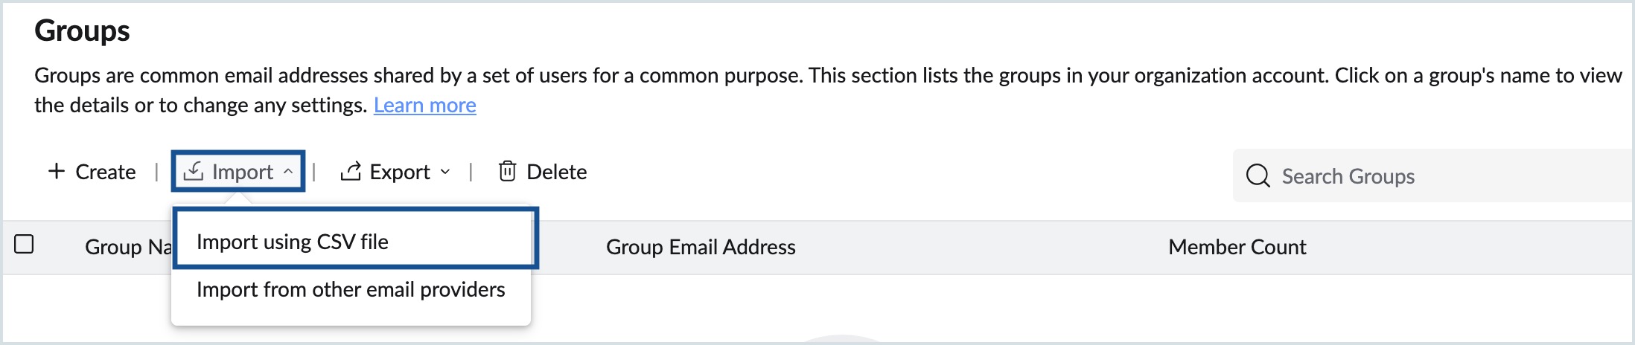Screen dimensions: 1635x345
Task: Click the Import download-tray icon
Action: coord(194,172)
